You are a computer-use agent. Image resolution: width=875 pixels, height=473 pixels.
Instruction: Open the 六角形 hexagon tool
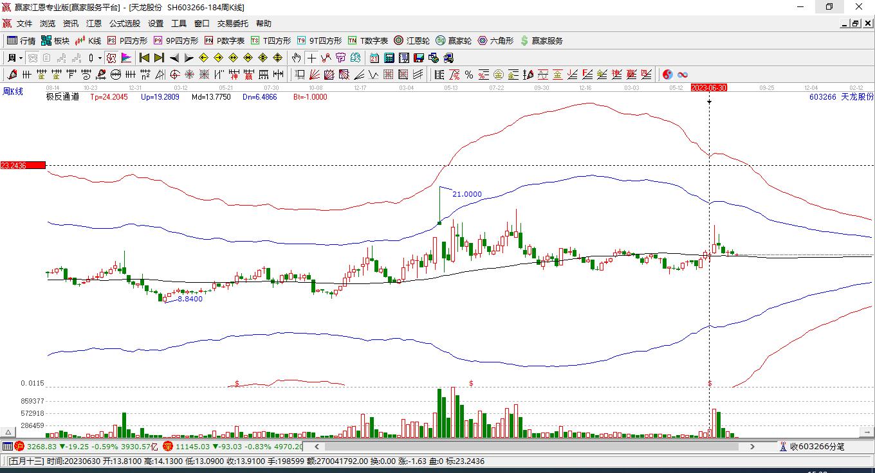(x=495, y=40)
